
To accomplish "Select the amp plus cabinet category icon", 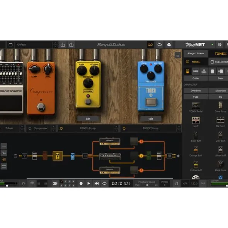I will (x=221, y=71).
